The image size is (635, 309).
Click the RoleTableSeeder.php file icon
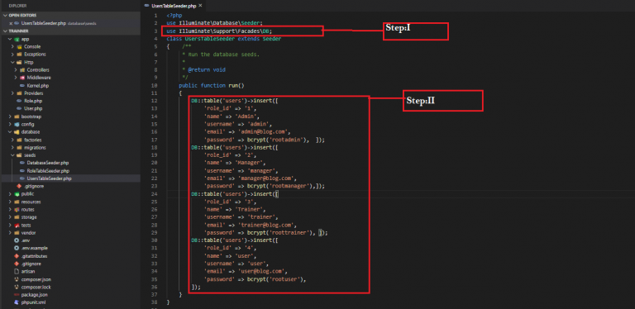[22, 171]
